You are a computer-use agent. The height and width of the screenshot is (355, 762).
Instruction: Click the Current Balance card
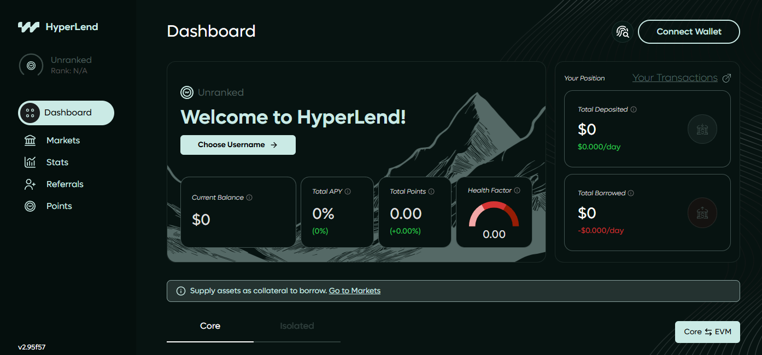pyautogui.click(x=238, y=212)
